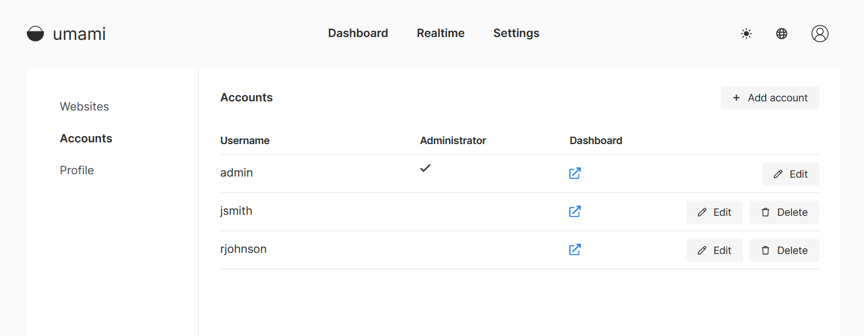Select Accounts in the settings sidebar

(x=86, y=138)
